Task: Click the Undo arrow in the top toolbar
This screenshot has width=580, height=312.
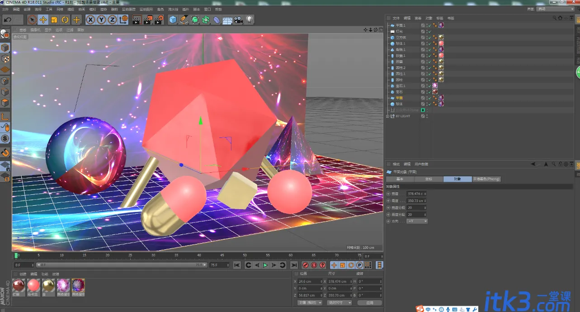Action: 8,19
